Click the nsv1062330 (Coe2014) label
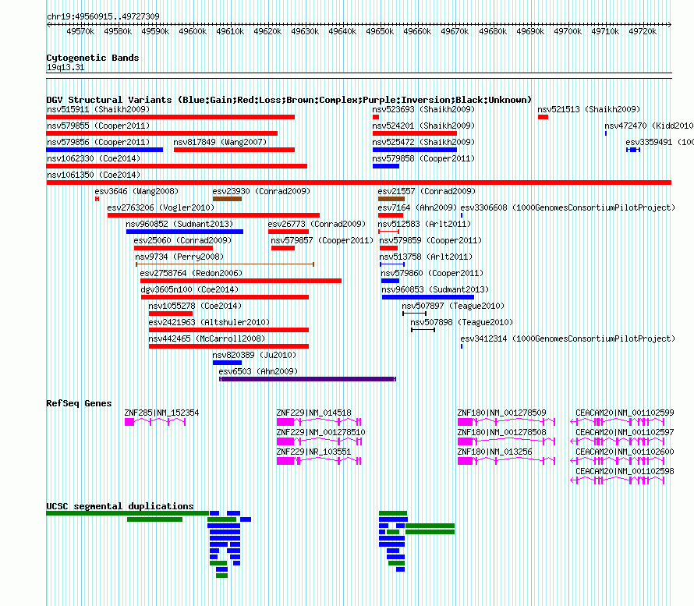This screenshot has height=606, width=694. click(94, 158)
